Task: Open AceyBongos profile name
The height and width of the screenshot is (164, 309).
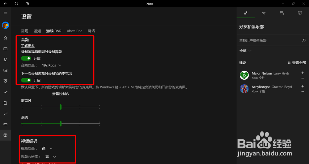Action: click(261, 87)
